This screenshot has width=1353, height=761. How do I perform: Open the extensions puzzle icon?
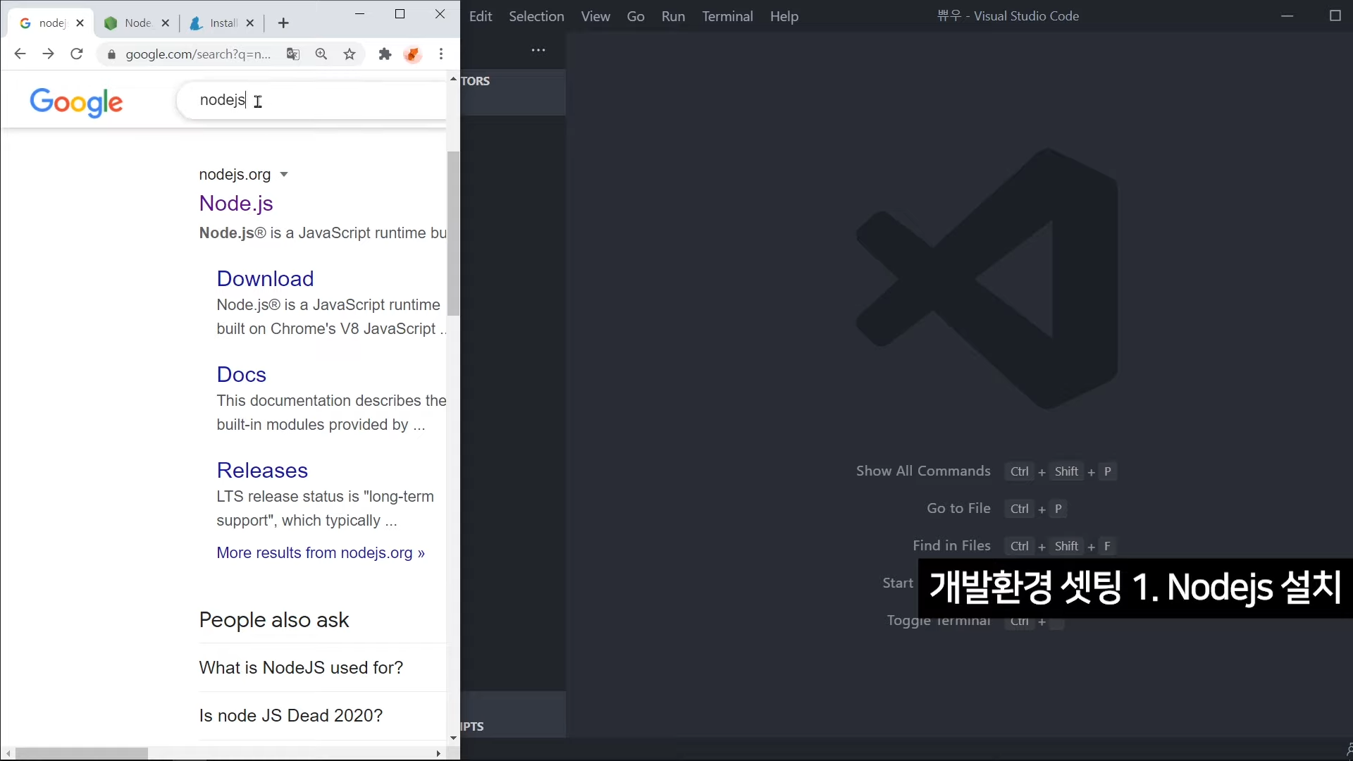click(385, 54)
